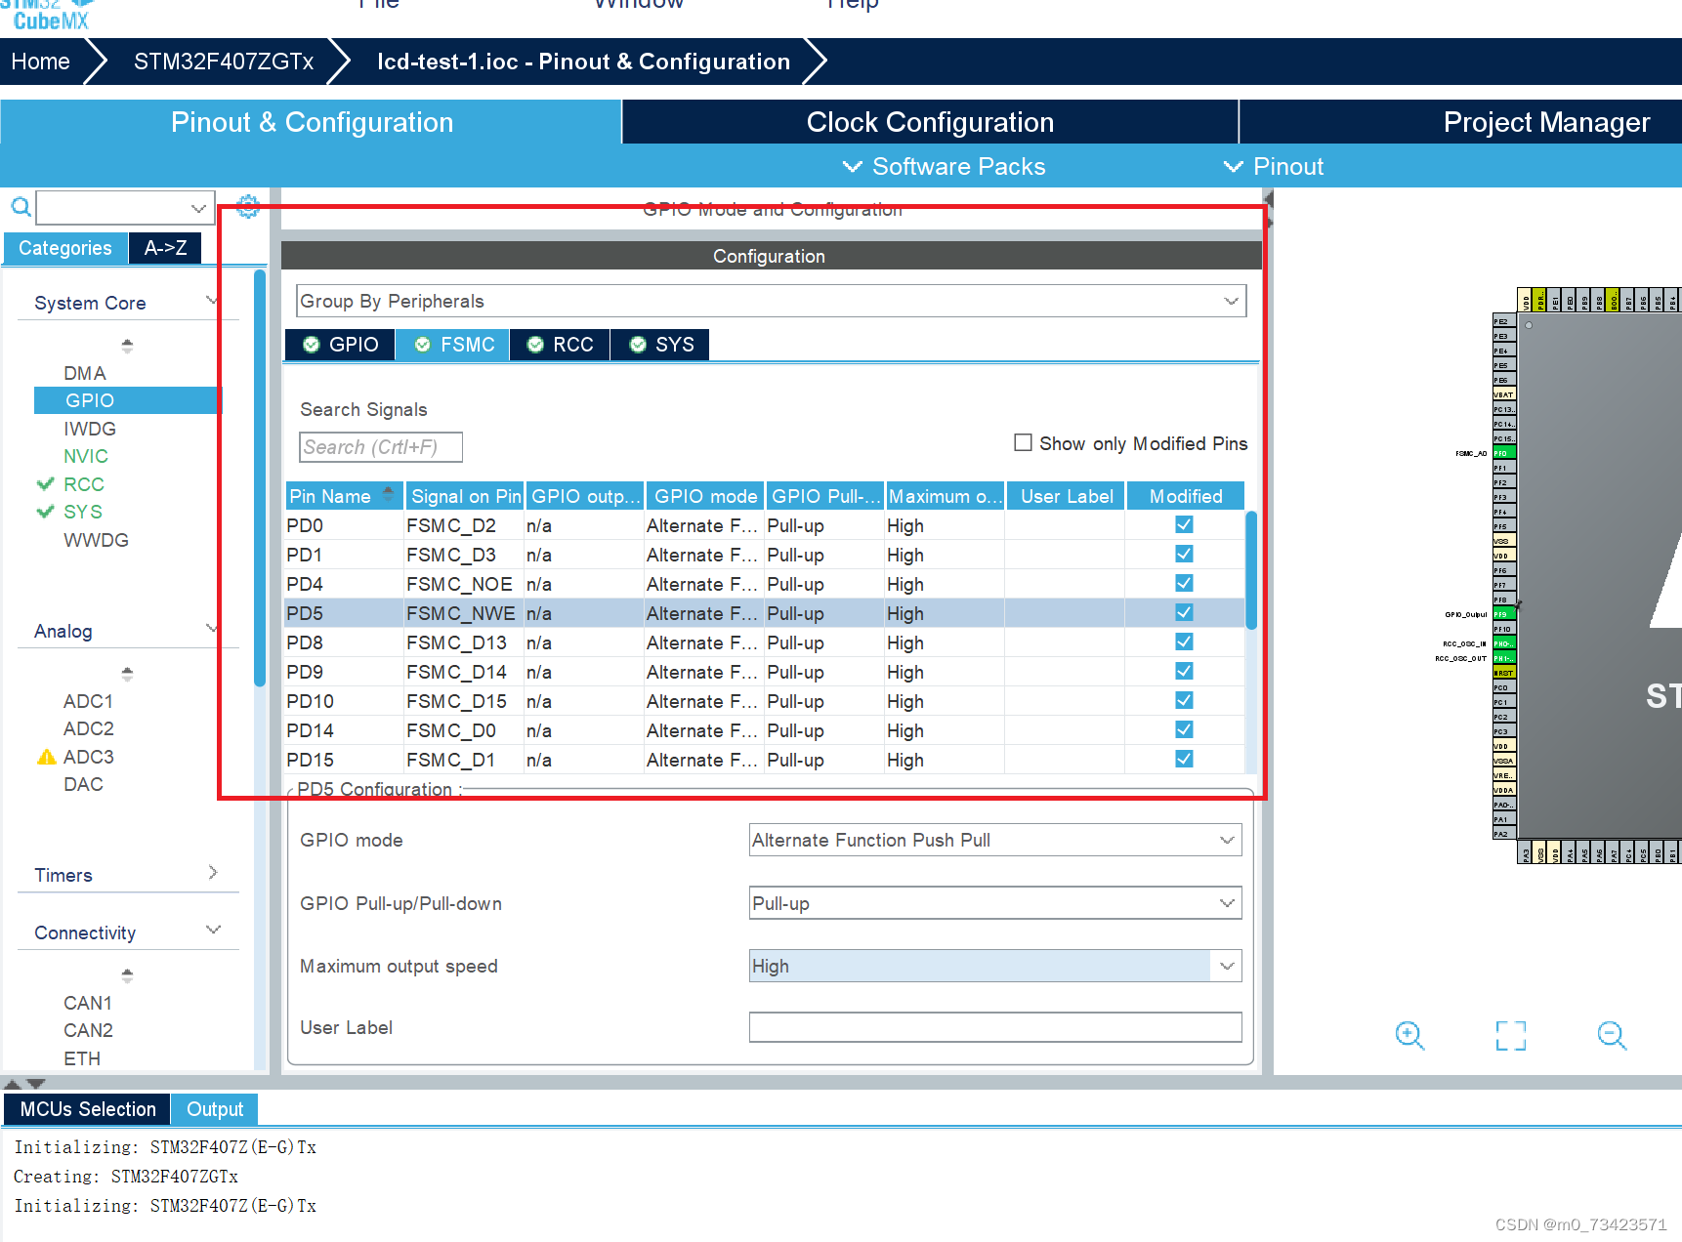The image size is (1682, 1242).
Task: Open the Pinout dropdown menu
Action: [x=1274, y=166]
